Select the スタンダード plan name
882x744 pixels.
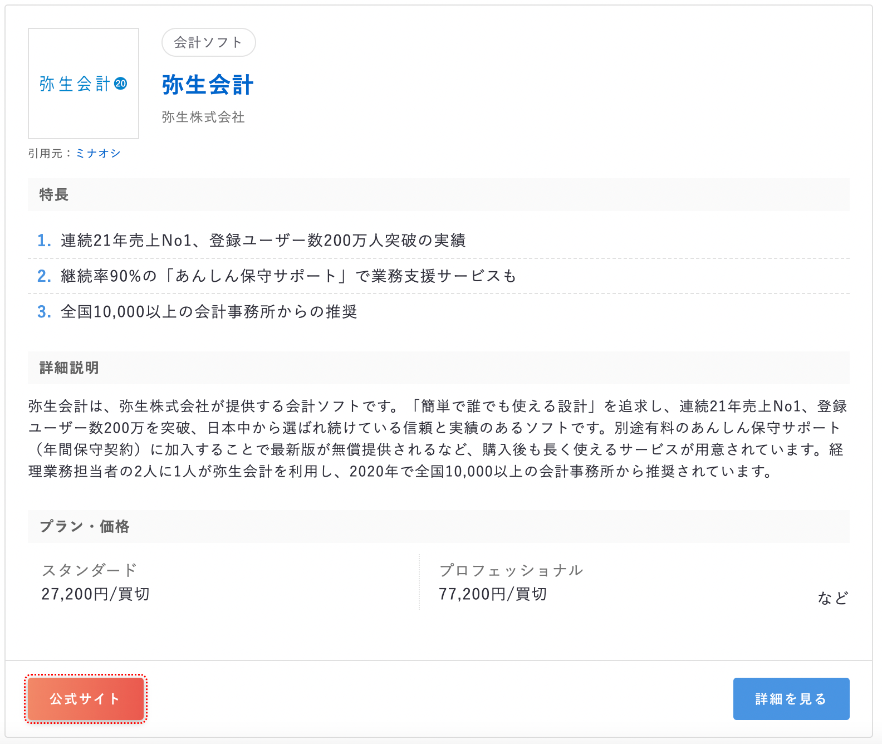pos(89,570)
